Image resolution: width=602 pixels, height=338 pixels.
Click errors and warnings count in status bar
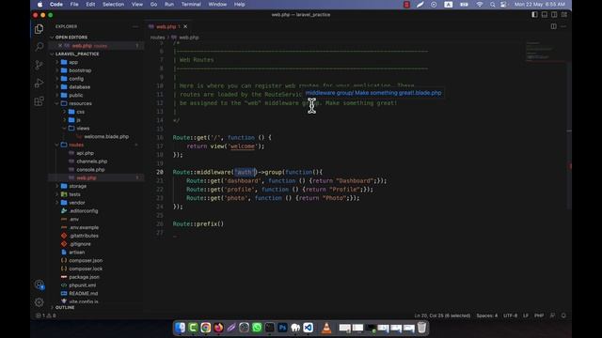tap(46, 315)
